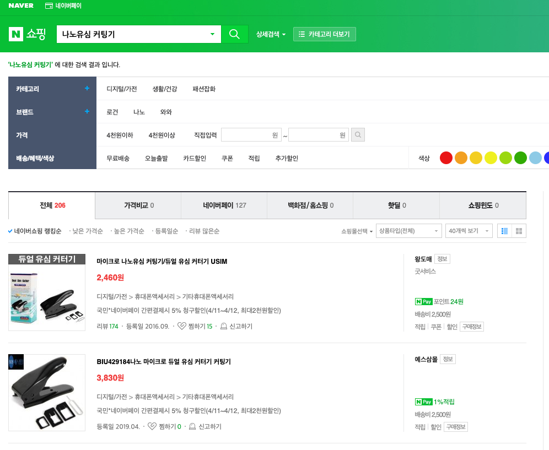Sort by highest price 높은 가격순
Viewport: 549px width, 450px height.
pos(129,231)
